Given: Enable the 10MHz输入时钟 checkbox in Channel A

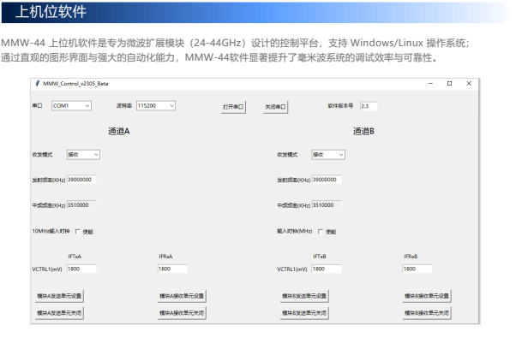Looking at the screenshot, I should coord(78,232).
